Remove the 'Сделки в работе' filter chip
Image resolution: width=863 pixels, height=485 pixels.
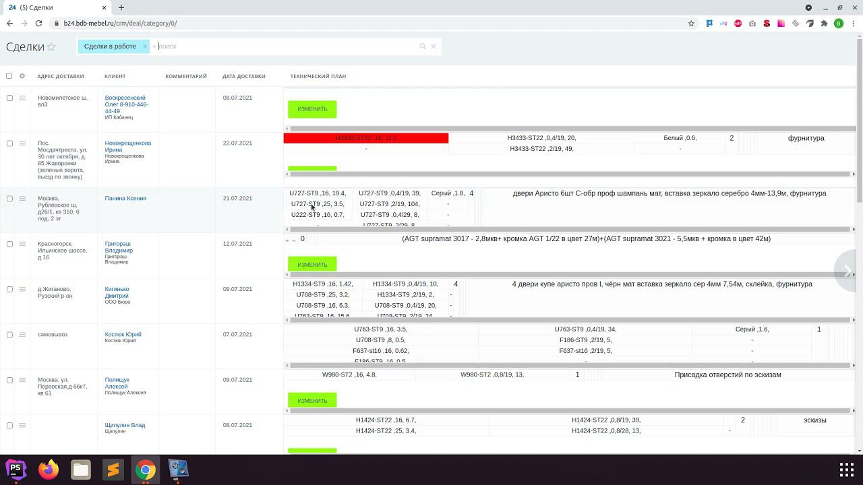(x=145, y=46)
